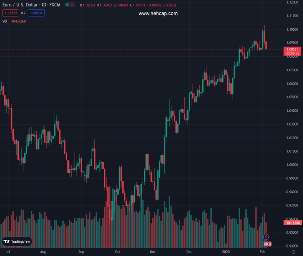Click the Vol value 304.626K in legend
Image resolution: width=303 pixels, height=256 pixels.
[18, 21]
